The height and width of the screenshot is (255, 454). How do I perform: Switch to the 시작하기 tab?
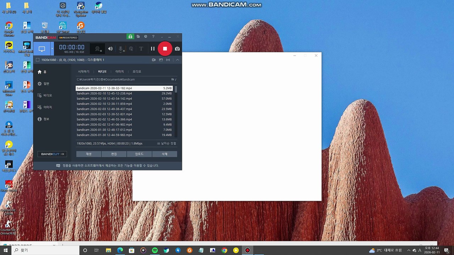coord(84,72)
